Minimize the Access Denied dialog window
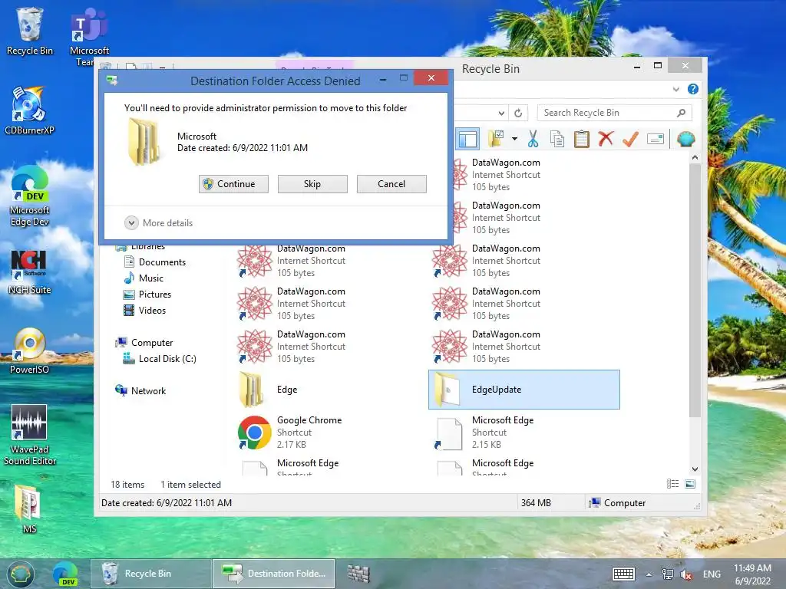This screenshot has width=786, height=589. coord(383,79)
